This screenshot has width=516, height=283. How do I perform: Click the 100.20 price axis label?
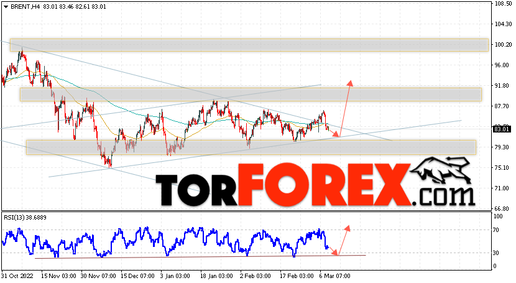(x=503, y=44)
